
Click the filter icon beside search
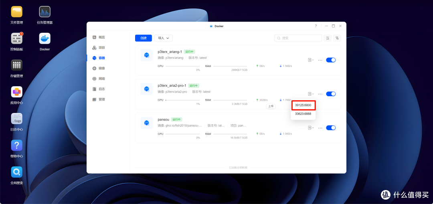pyautogui.click(x=337, y=38)
